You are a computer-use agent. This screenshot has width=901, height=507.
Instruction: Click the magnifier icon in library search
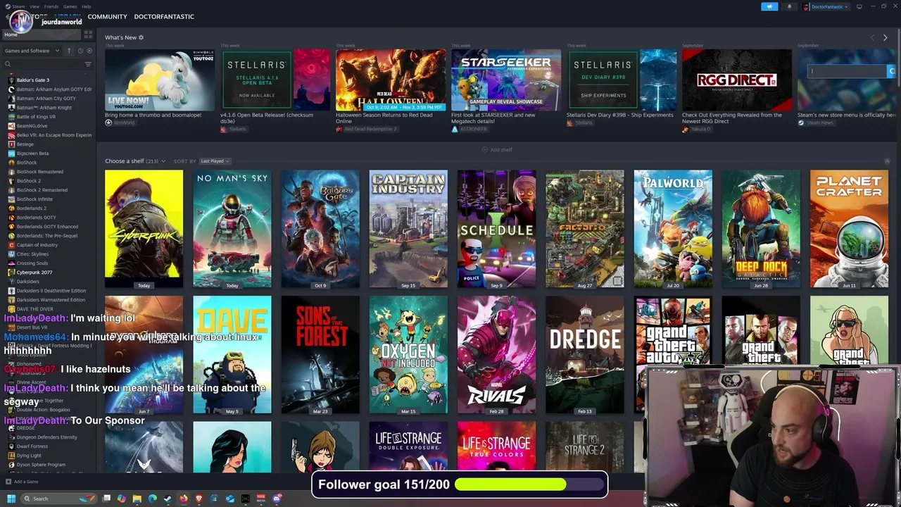(x=8, y=64)
